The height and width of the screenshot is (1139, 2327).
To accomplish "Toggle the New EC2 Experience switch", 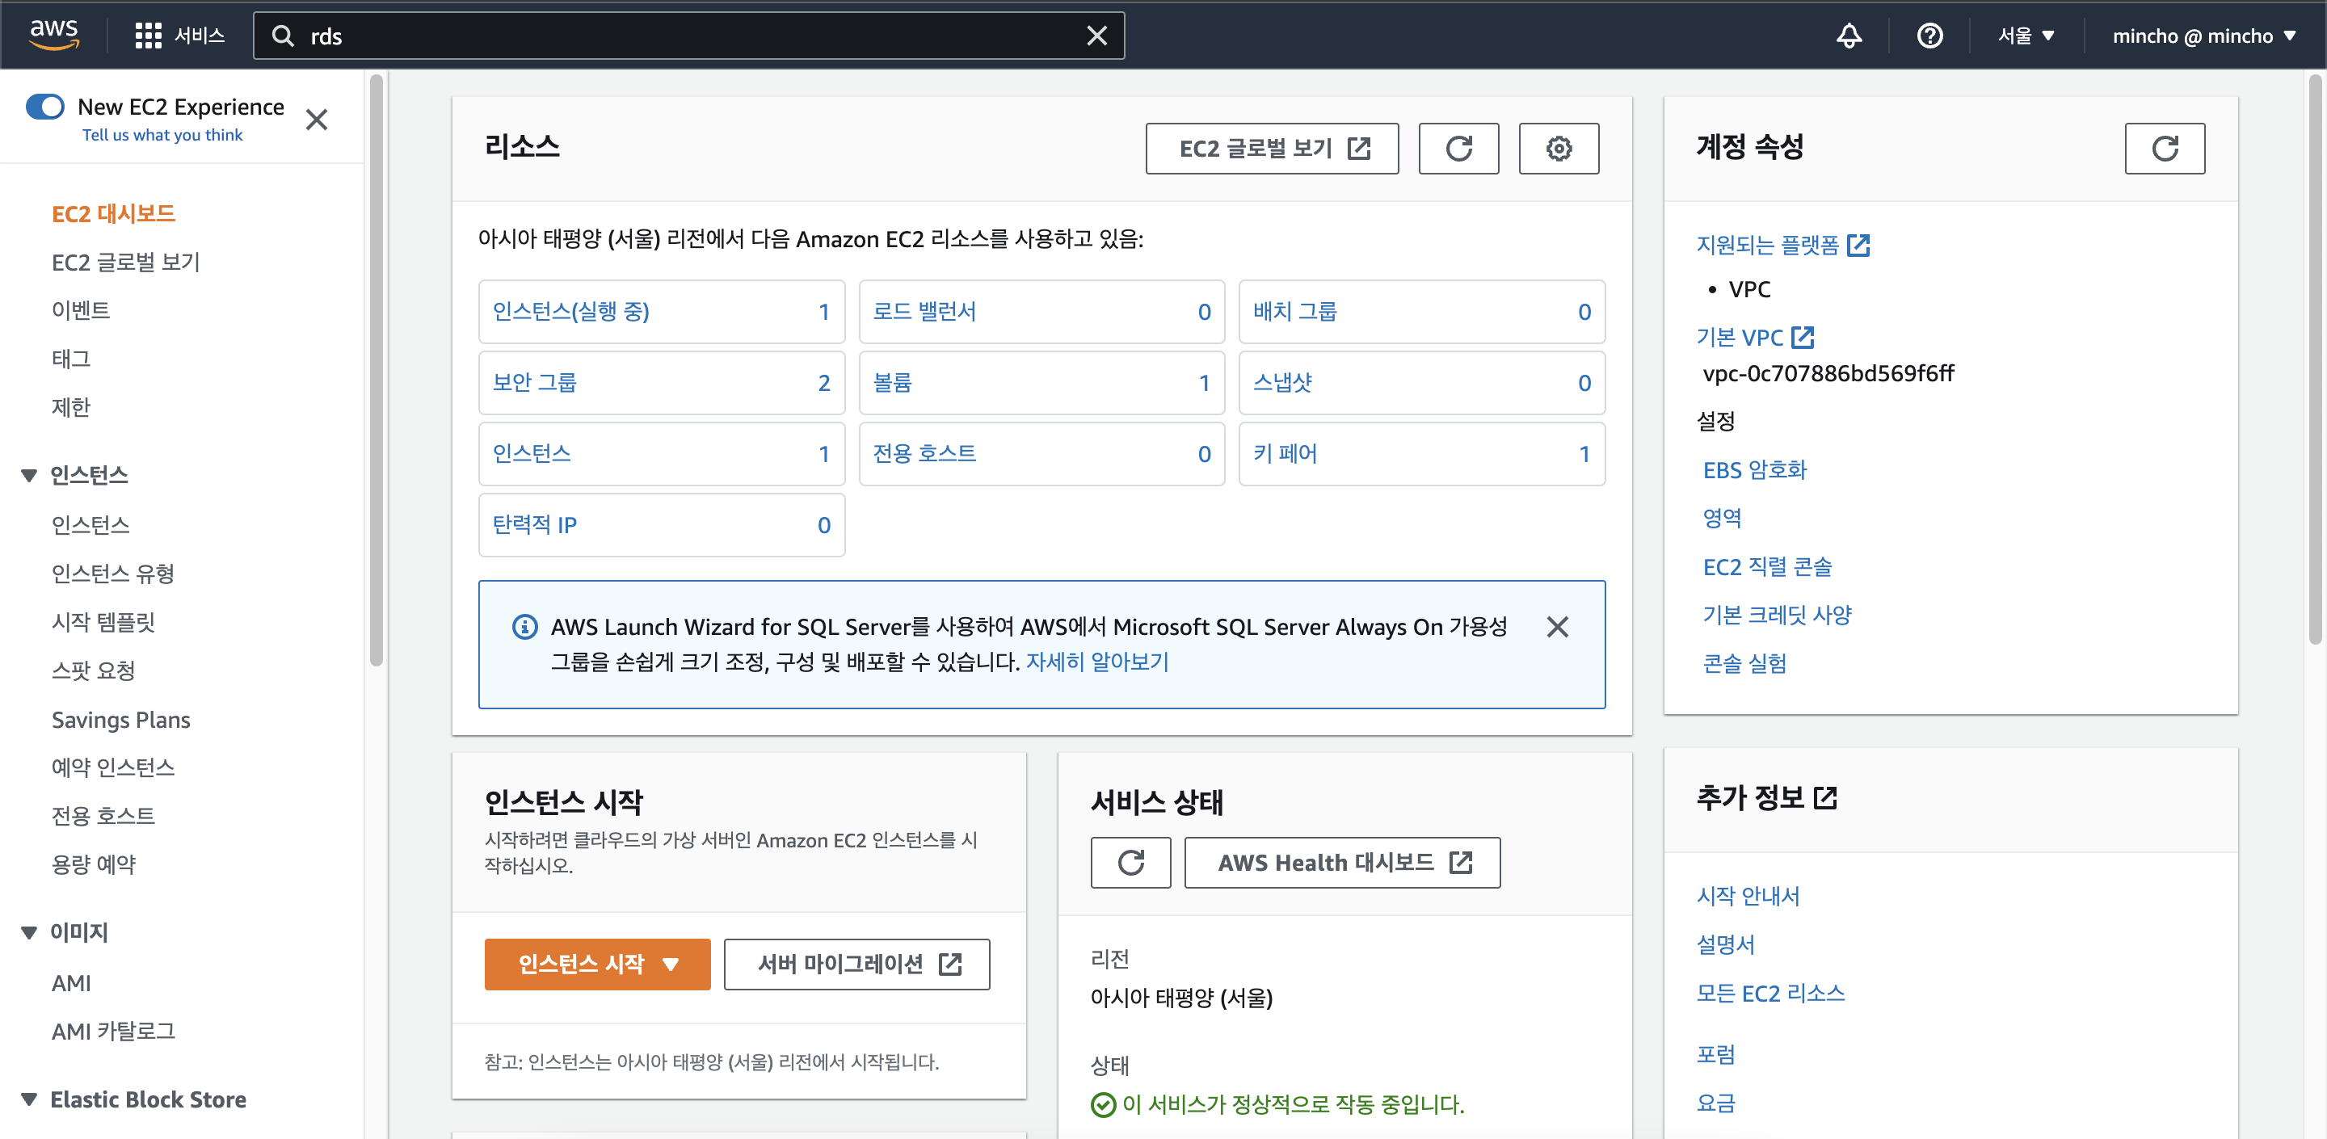I will click(x=45, y=107).
